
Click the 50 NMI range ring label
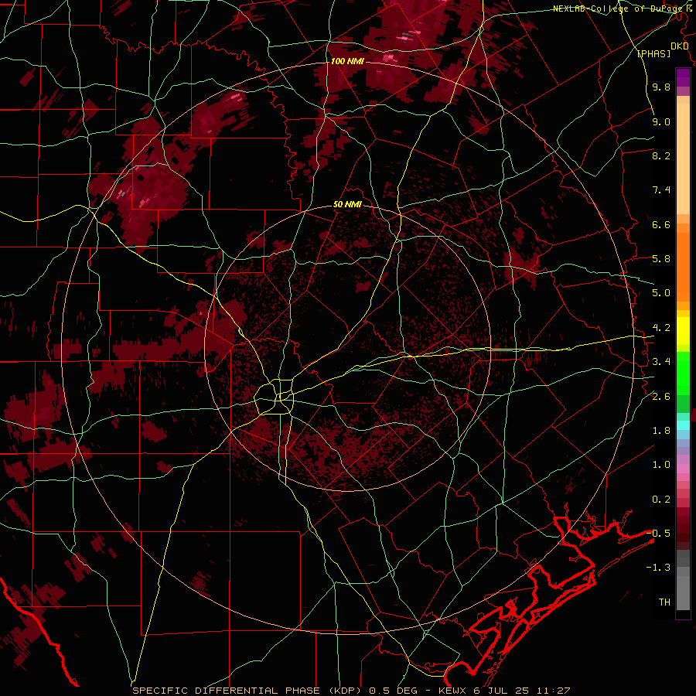[347, 205]
